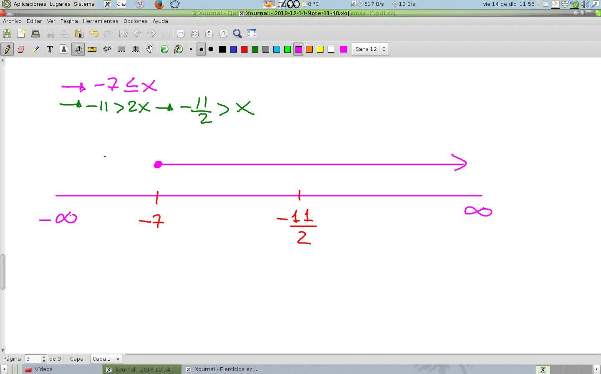Click the vertical scrollbar handle
The height and width of the screenshot is (374, 601).
tap(3, 272)
